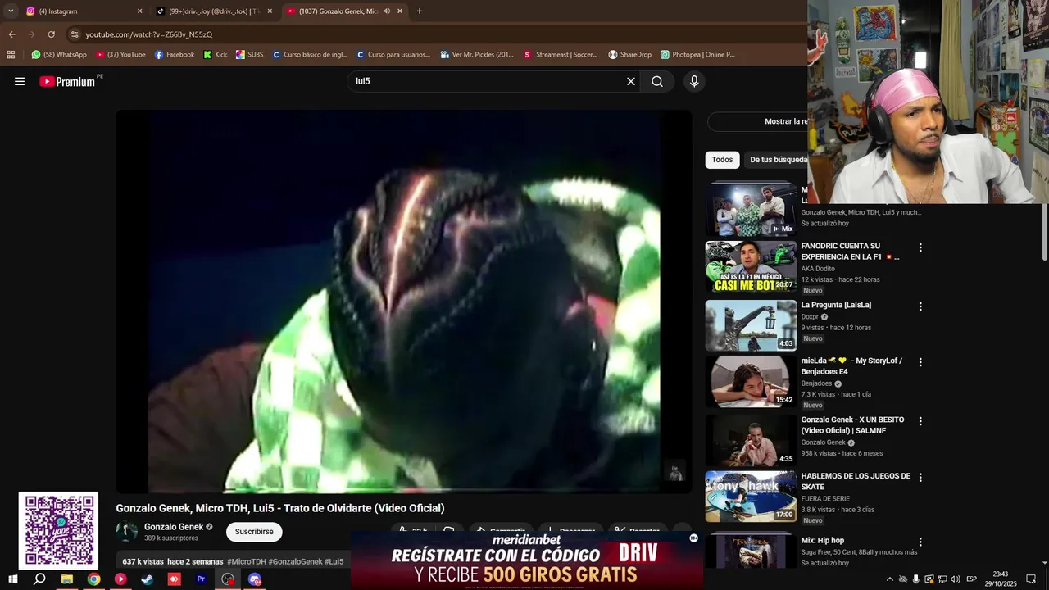
Task: Open HABLEMOS DE LOS JUEGOS DE SKATE thumbnail
Action: [x=751, y=497]
